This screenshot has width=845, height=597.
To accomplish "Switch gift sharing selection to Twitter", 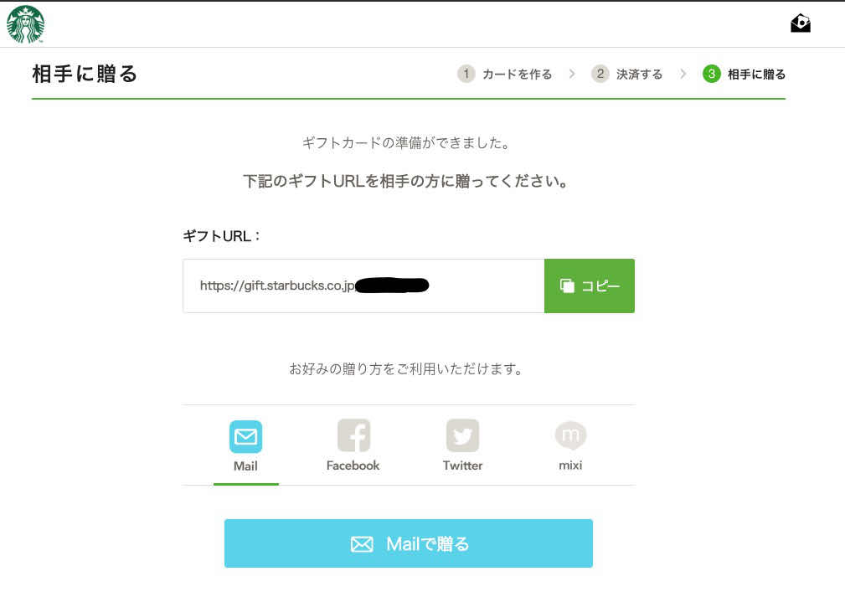I will [462, 446].
